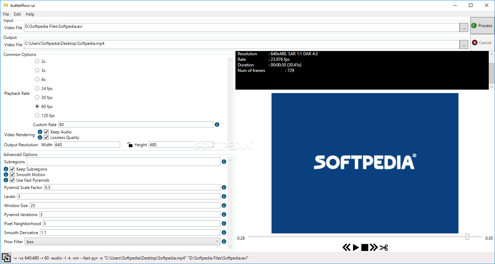Click the info icon beside Keep Subregions
Screen dimensions: 495x264
[x=6, y=169]
